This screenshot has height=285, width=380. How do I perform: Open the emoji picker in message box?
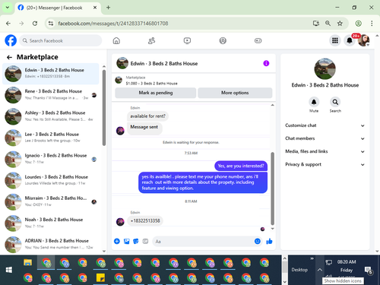coord(258,241)
